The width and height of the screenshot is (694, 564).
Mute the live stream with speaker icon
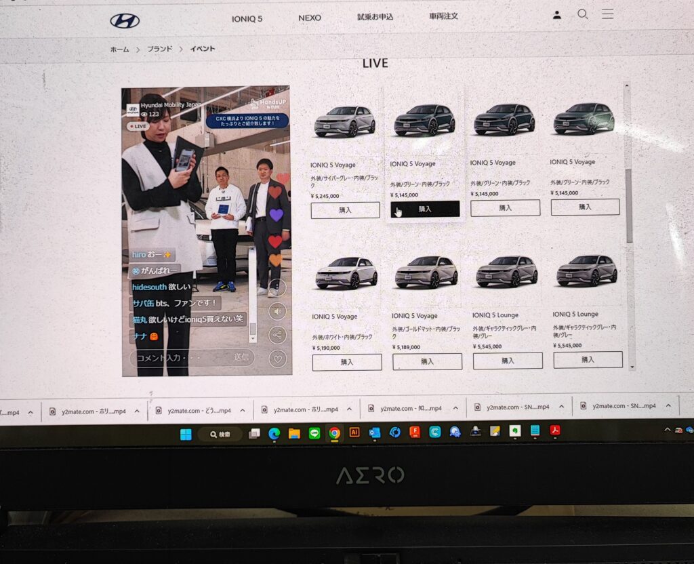click(x=277, y=311)
